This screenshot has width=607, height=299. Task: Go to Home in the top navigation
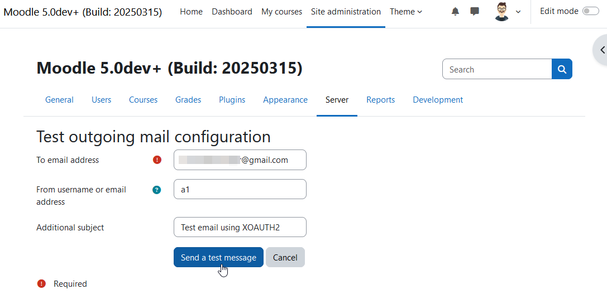pos(191,12)
